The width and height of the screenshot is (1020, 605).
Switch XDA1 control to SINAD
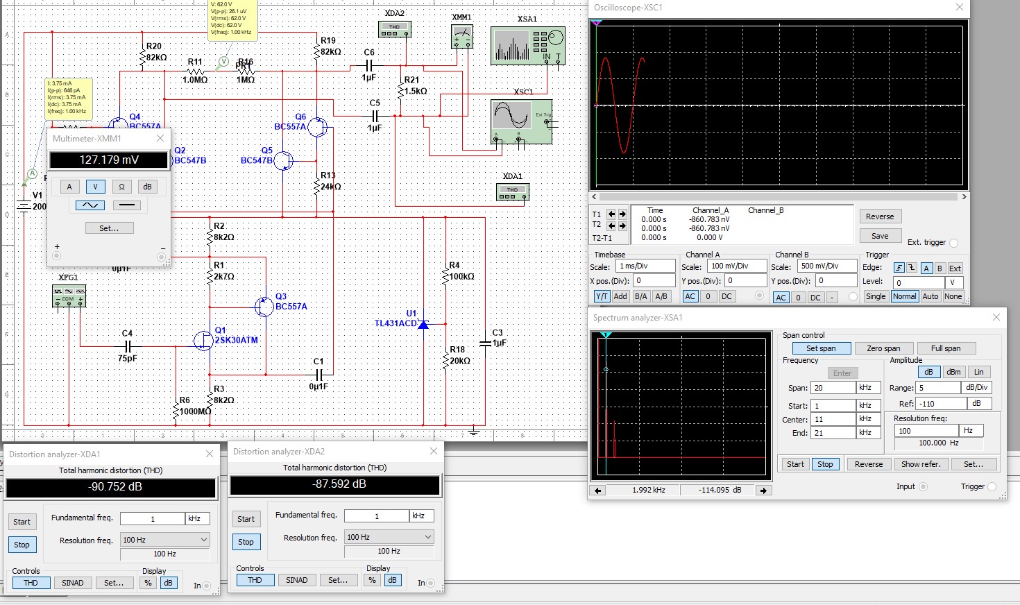click(x=73, y=583)
